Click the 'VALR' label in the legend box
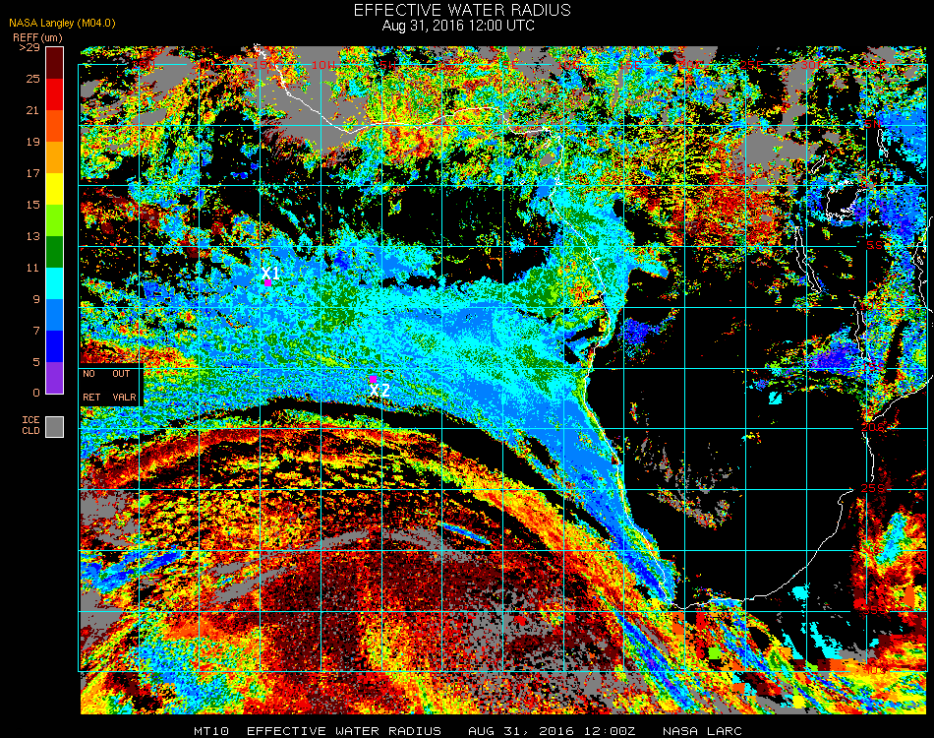 click(125, 397)
